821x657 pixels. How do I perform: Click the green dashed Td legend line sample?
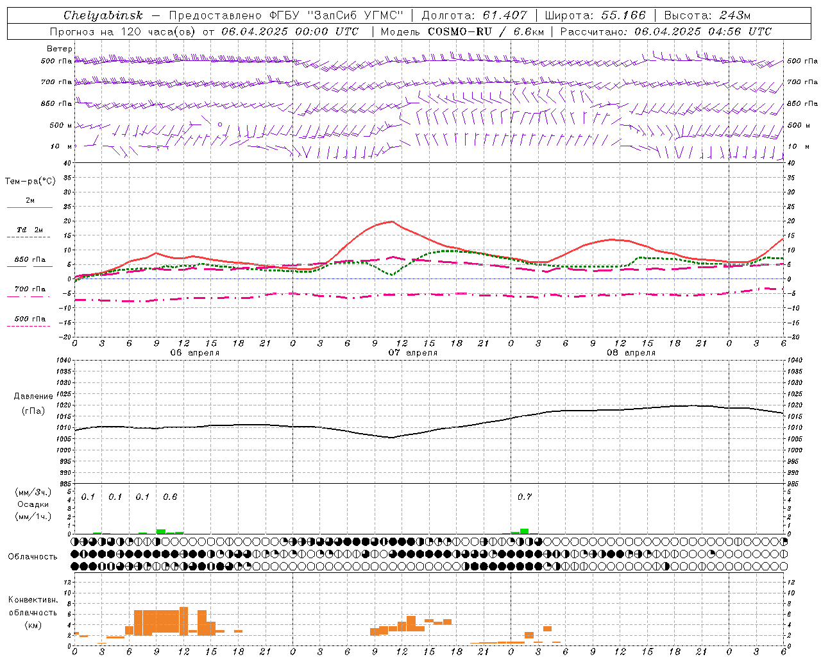[29, 237]
